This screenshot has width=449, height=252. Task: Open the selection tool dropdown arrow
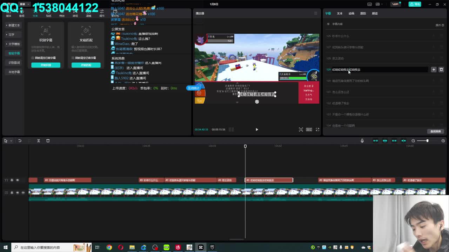click(11, 141)
